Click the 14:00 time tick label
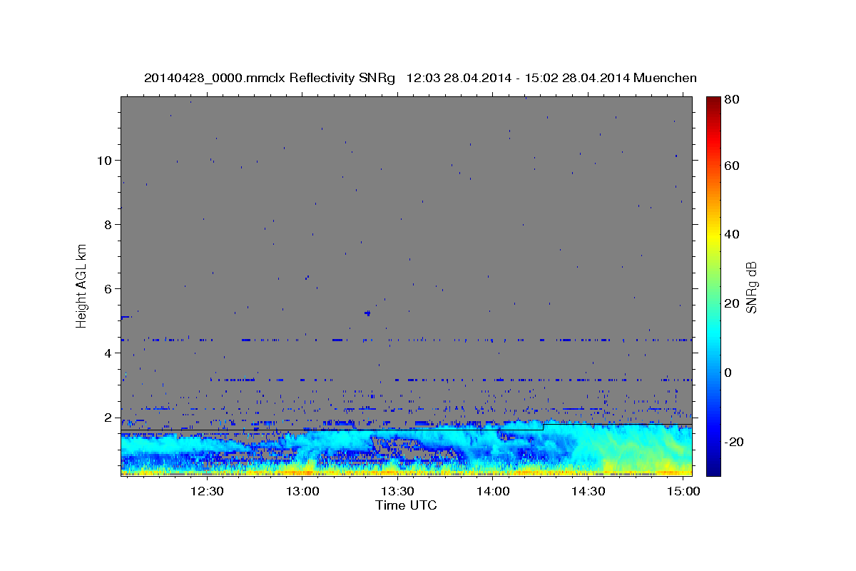856x571 pixels. [x=493, y=492]
